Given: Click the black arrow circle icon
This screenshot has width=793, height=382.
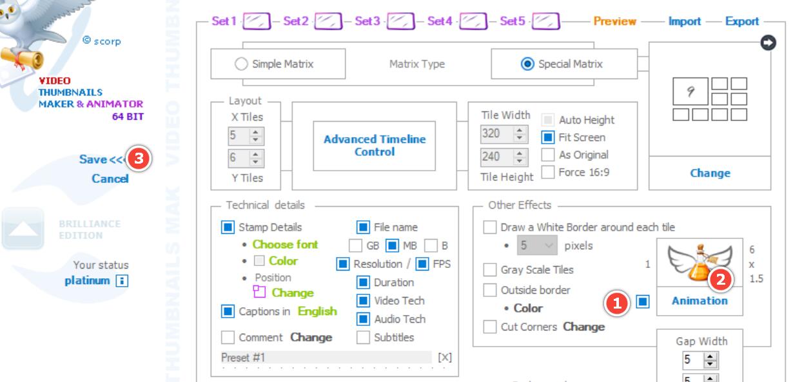Looking at the screenshot, I should tap(769, 43).
